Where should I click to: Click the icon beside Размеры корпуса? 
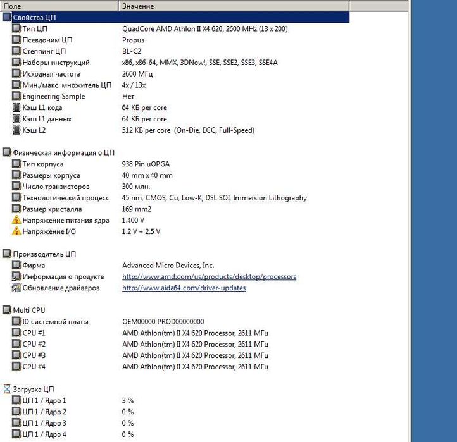click(x=16, y=175)
